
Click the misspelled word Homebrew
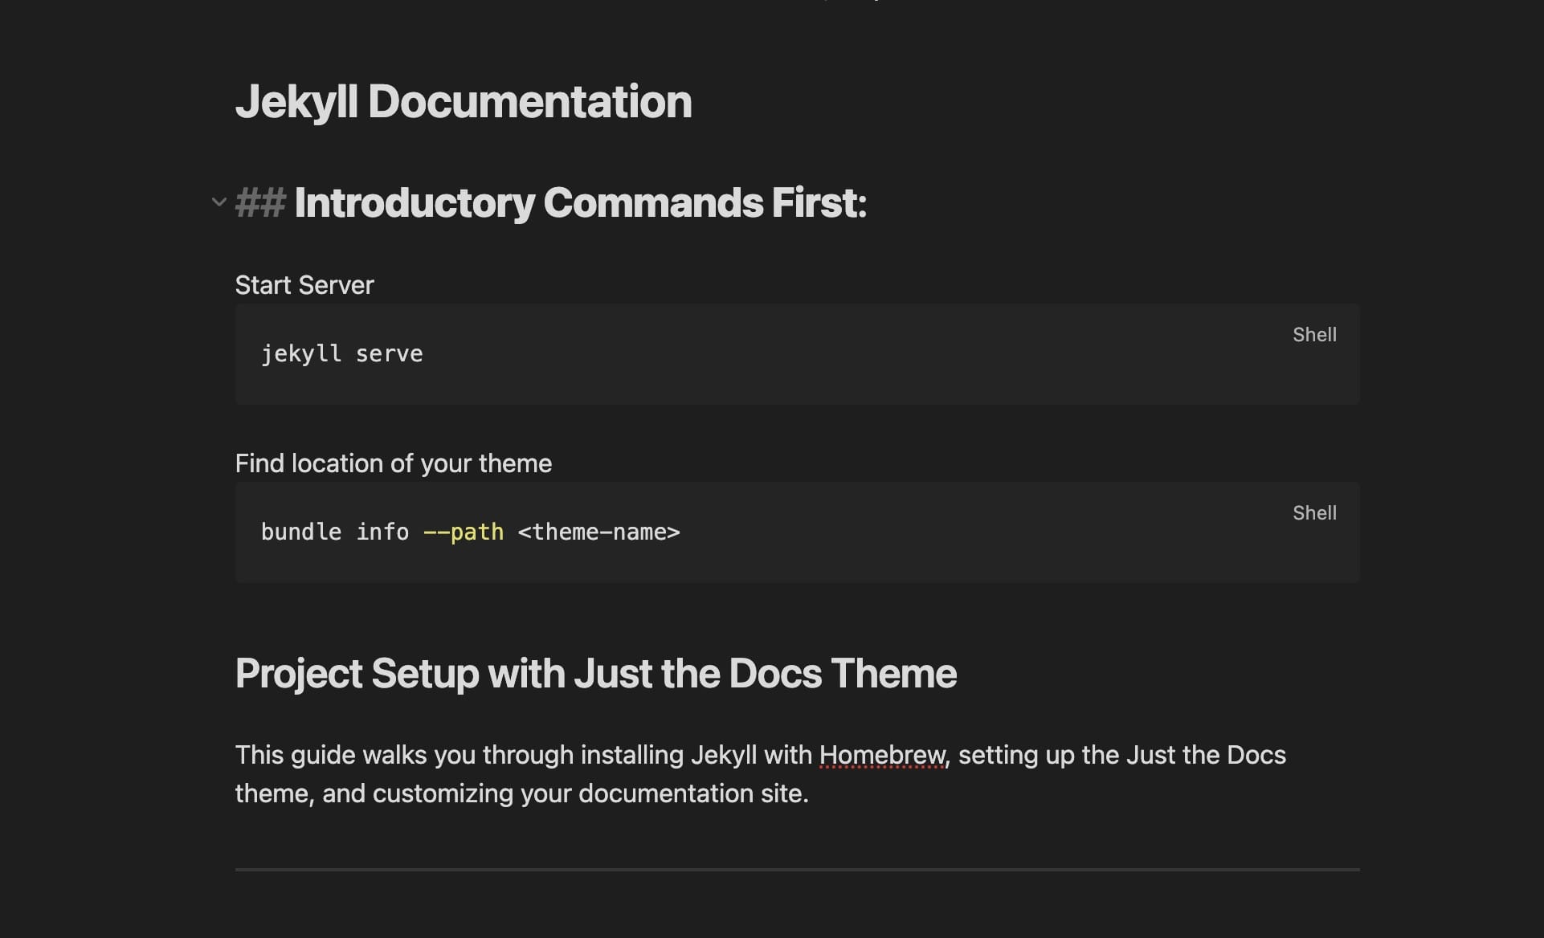(882, 756)
